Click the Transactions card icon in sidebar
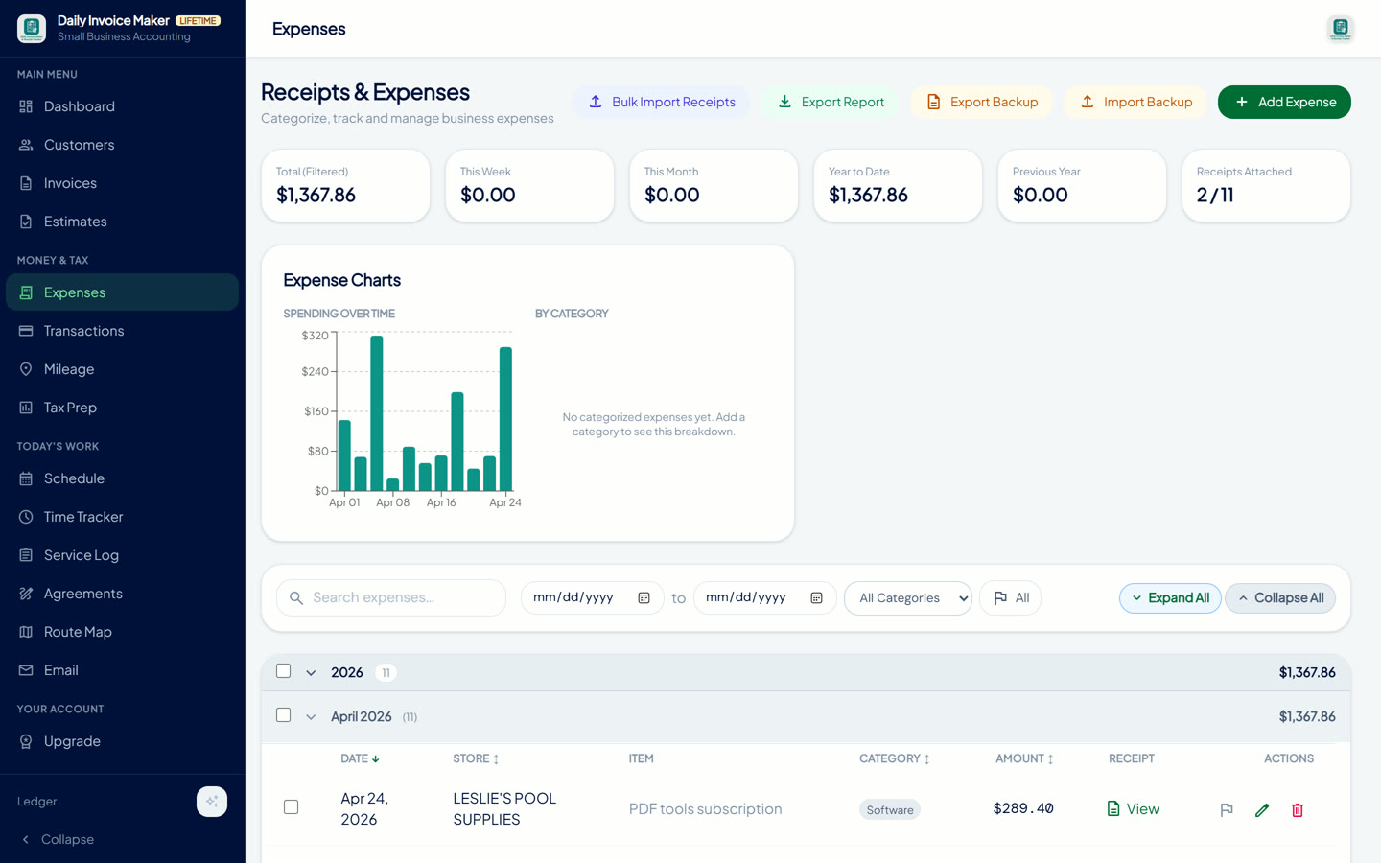This screenshot has width=1381, height=863. [x=26, y=331]
